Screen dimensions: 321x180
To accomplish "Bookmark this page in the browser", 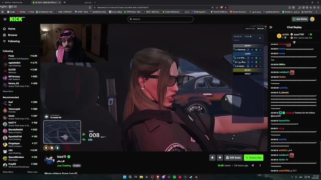I will pyautogui.click(x=90, y=7).
